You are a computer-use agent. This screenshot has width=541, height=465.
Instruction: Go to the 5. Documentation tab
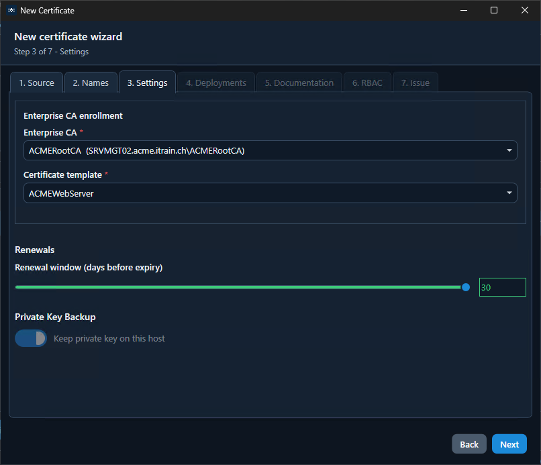tap(299, 83)
